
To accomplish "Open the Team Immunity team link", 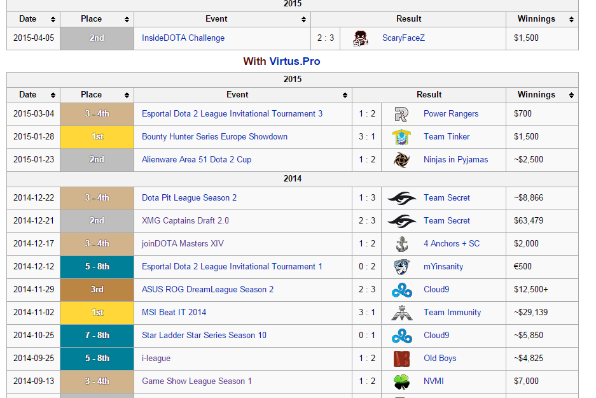I will (x=452, y=313).
